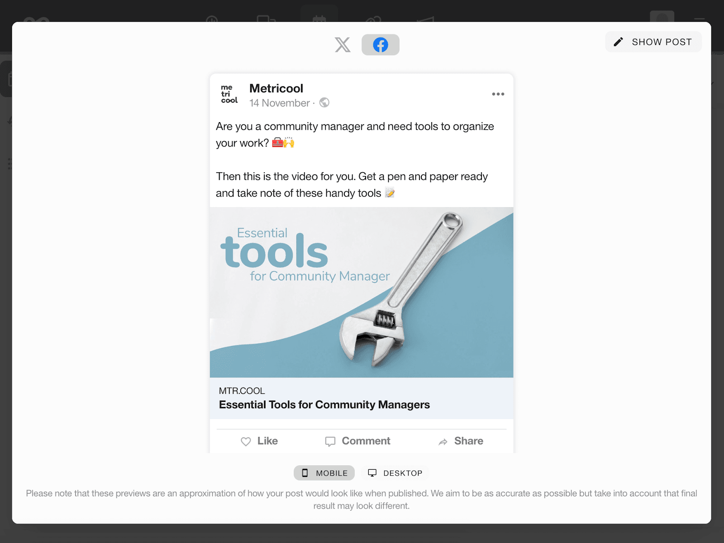Click the globe privacy icon beside the post date

click(x=324, y=103)
